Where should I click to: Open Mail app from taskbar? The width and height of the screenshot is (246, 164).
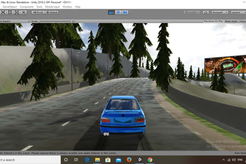tap(119, 160)
